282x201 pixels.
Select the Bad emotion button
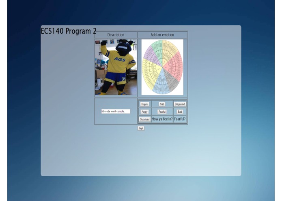tap(180, 112)
